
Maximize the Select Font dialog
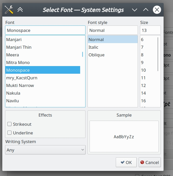coord(146,10)
